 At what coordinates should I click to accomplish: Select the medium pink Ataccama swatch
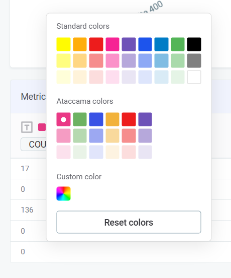(x=63, y=136)
